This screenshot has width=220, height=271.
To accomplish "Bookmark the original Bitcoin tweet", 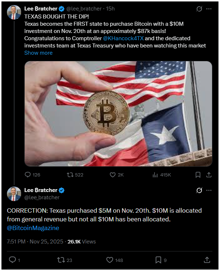I will tap(198, 175).
